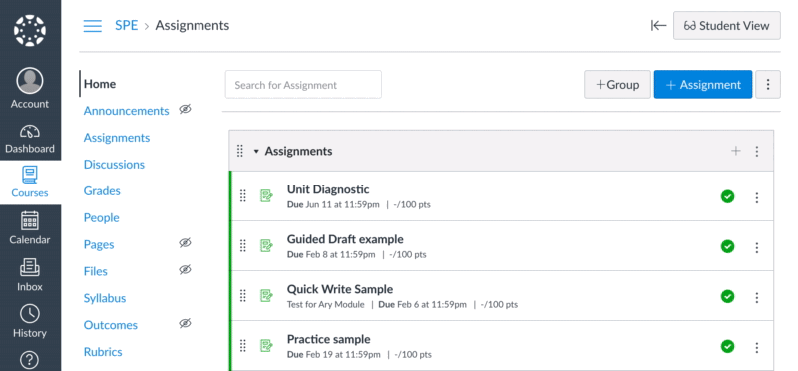
Task: Toggle published checkmark for Unit Diagnostic
Action: [x=728, y=196]
